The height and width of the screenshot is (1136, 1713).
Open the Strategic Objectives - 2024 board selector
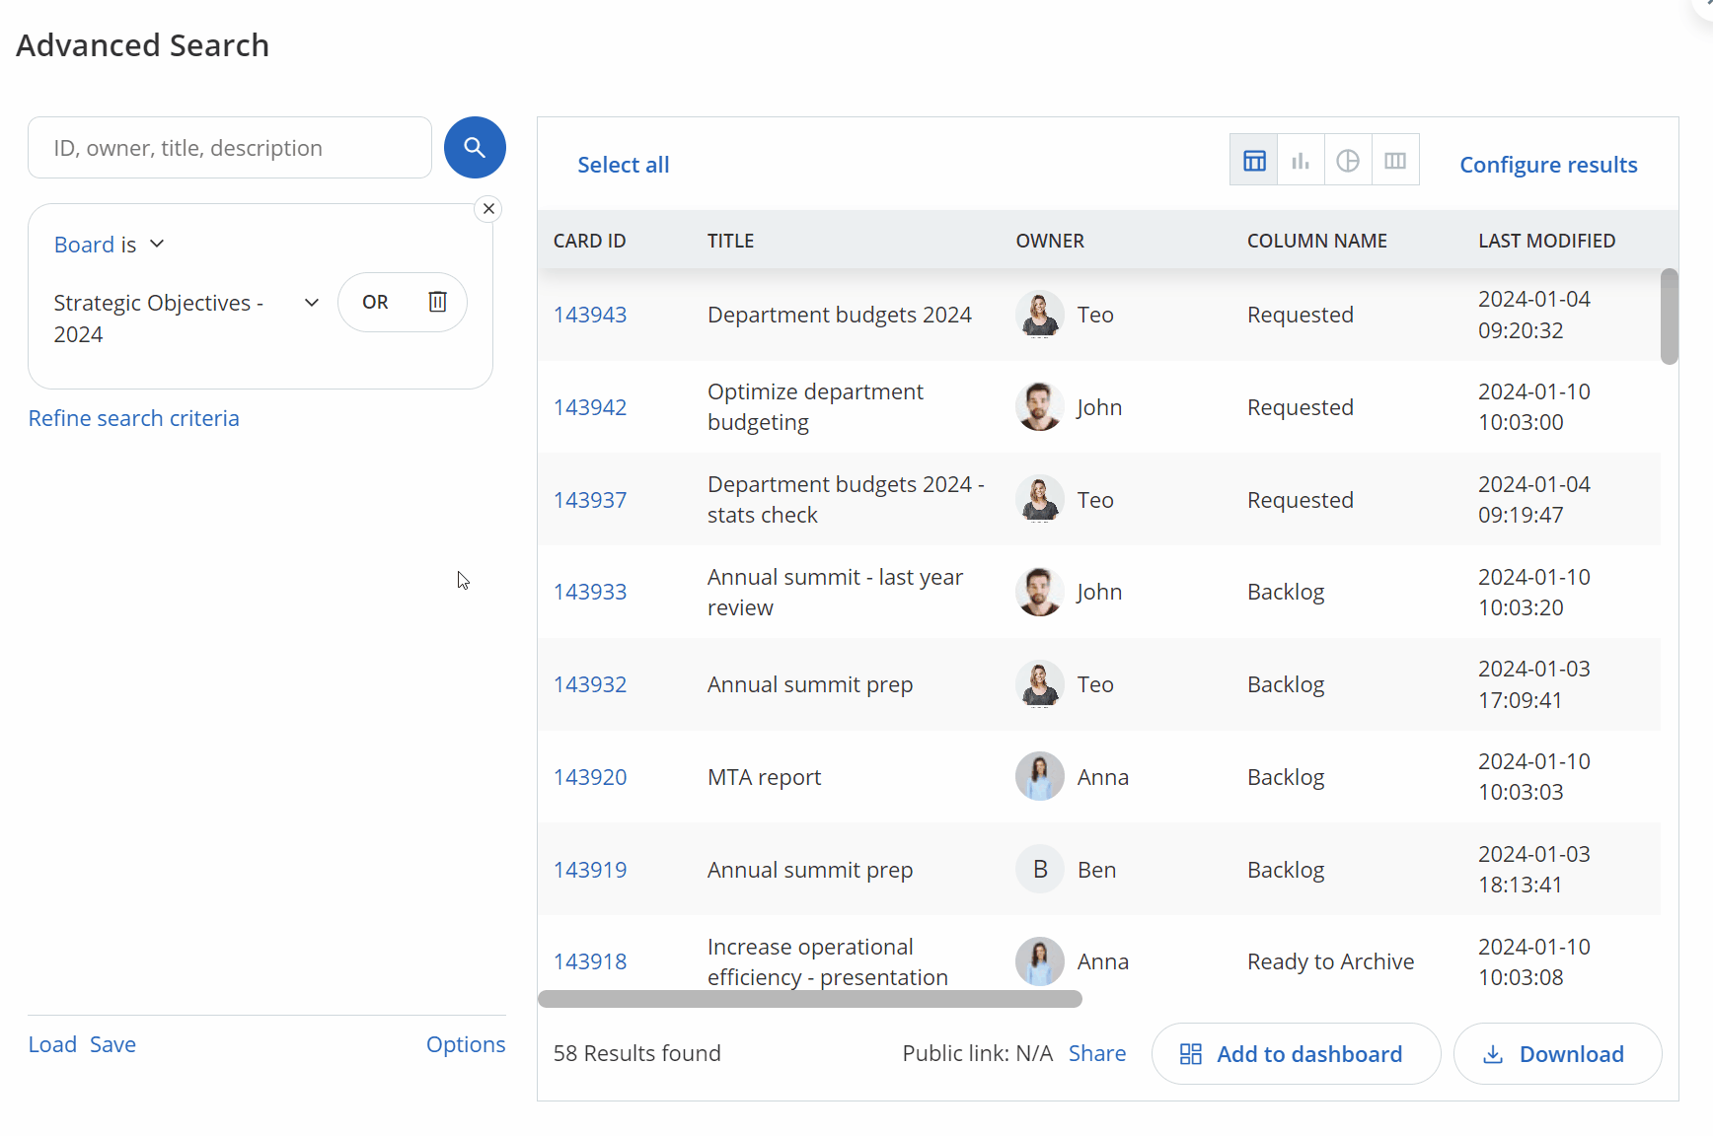pos(312,302)
